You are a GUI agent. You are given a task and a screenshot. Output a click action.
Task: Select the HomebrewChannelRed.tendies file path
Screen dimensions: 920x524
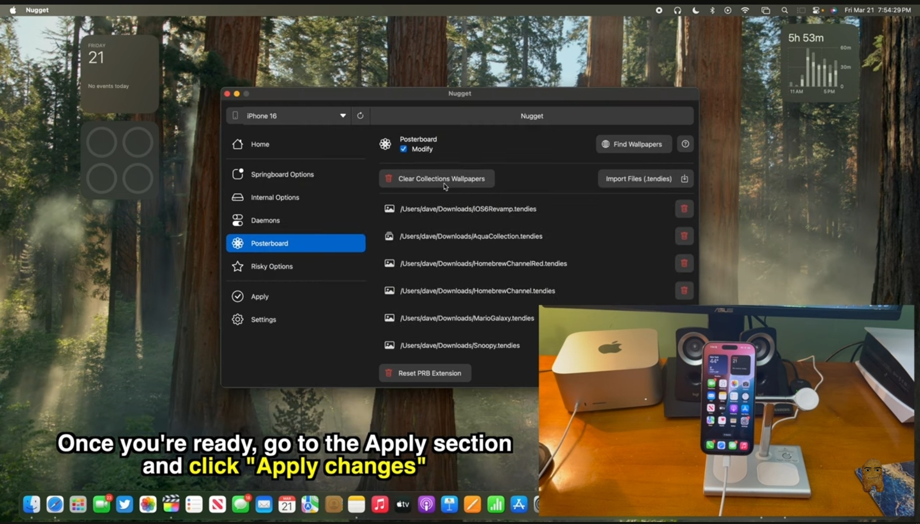click(x=484, y=263)
